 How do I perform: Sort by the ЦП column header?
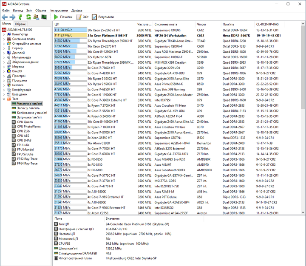pos(94,24)
